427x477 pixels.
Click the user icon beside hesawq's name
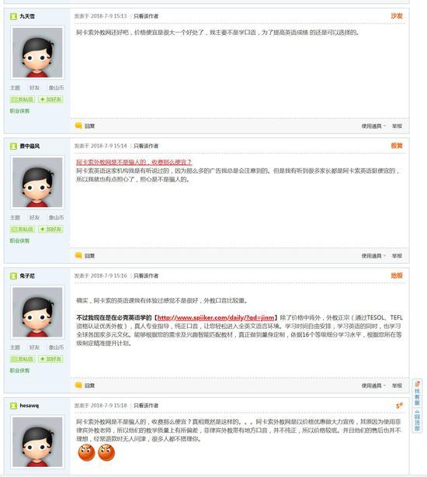pyautogui.click(x=13, y=406)
